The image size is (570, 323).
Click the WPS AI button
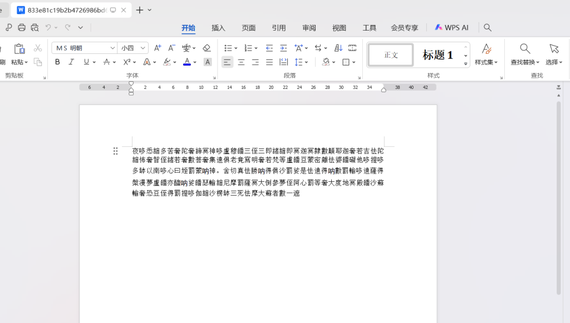(451, 27)
